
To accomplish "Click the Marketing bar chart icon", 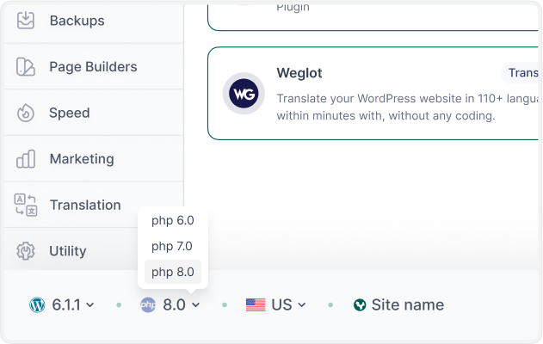I will pos(26,159).
